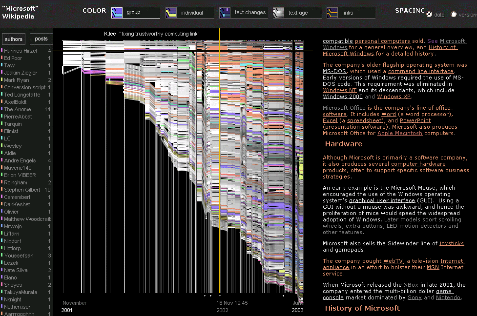Open the spreadsheet link

364,120
